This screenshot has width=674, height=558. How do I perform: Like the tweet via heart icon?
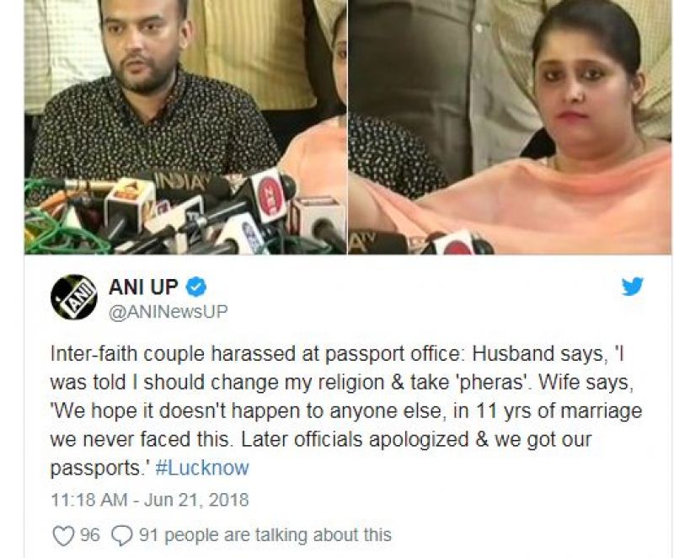point(63,536)
